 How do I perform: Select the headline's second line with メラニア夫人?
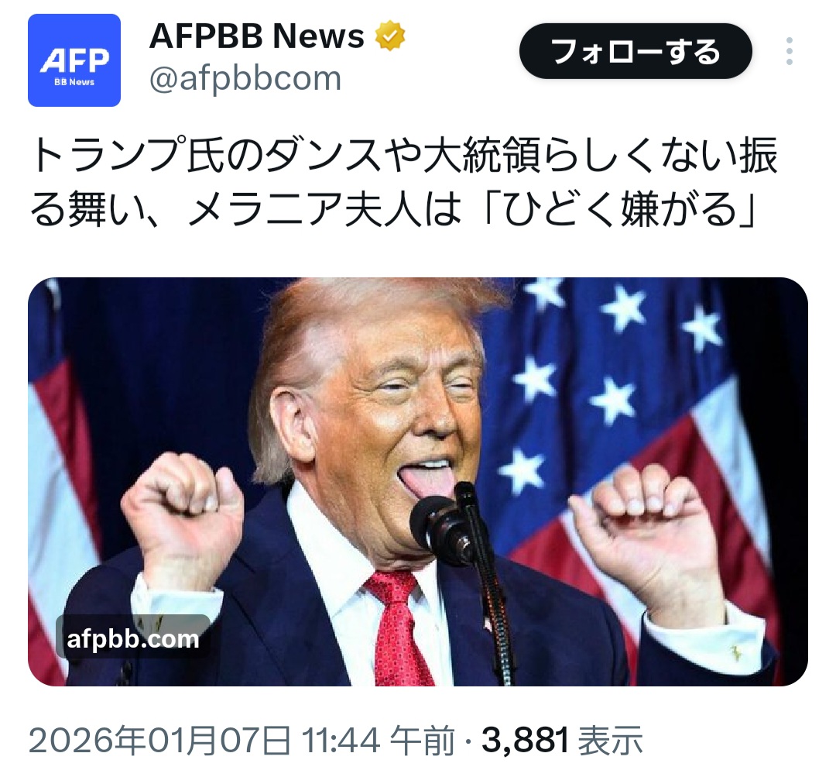393,209
